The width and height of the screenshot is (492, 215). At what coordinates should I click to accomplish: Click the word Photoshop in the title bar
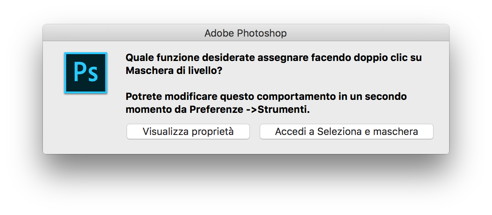pyautogui.click(x=262, y=33)
